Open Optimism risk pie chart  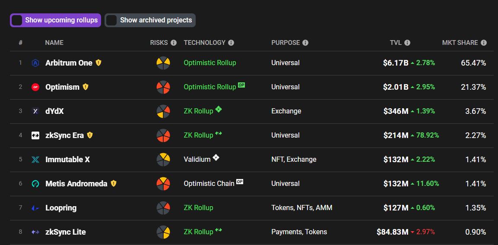pyautogui.click(x=163, y=87)
